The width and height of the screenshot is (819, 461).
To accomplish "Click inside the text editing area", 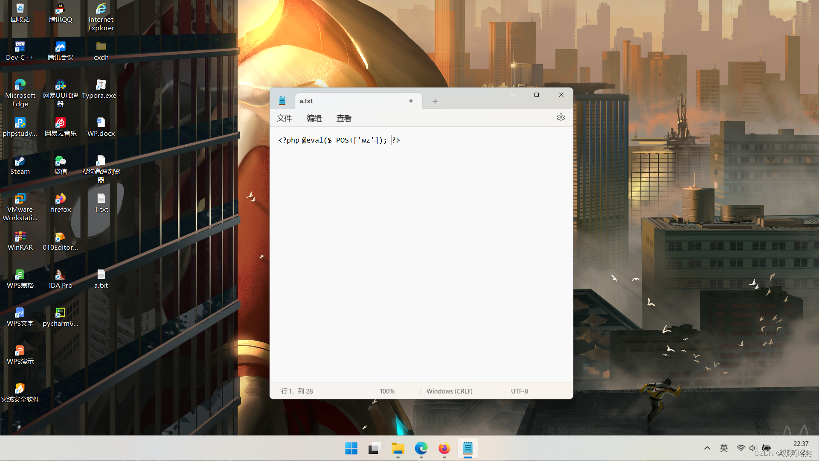I will coord(421,256).
